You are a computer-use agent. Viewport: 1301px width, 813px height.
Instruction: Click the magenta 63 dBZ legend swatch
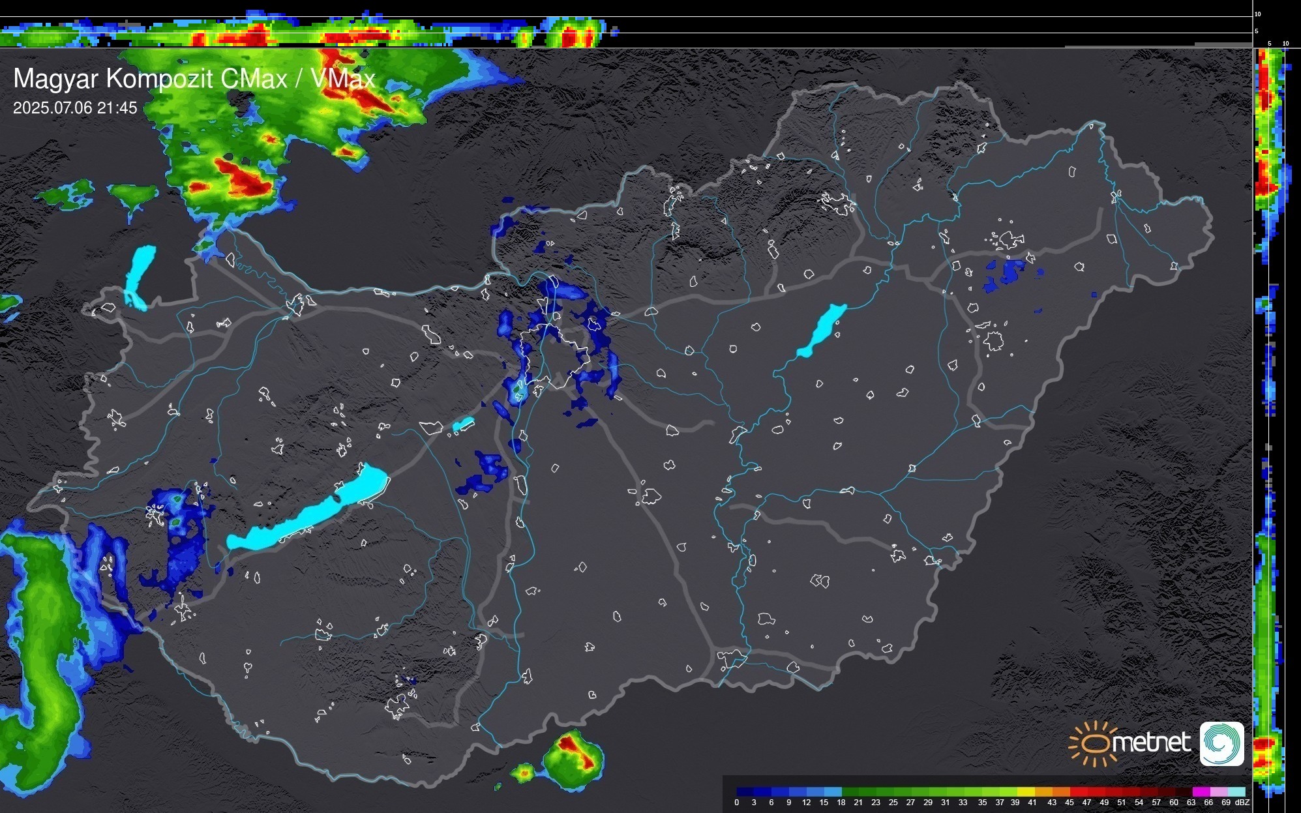tap(1201, 791)
